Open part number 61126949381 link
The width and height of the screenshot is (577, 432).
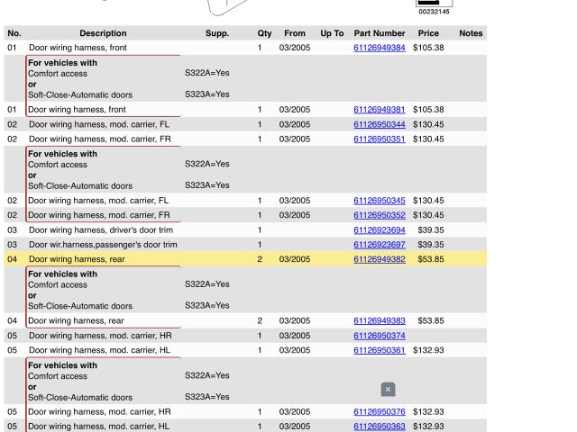point(379,110)
